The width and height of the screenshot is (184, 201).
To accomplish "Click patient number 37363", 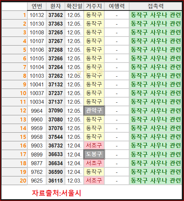I will [x=56, y=24].
